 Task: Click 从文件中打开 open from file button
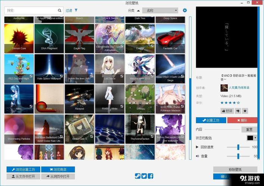pos(24,176)
